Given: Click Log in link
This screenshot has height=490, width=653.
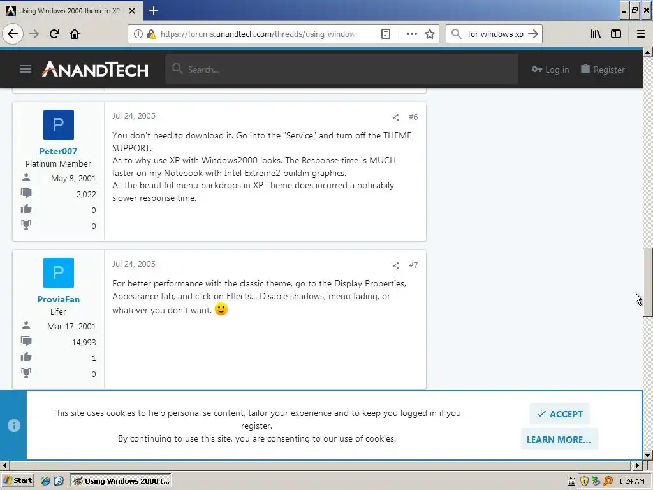Looking at the screenshot, I should click(x=550, y=70).
